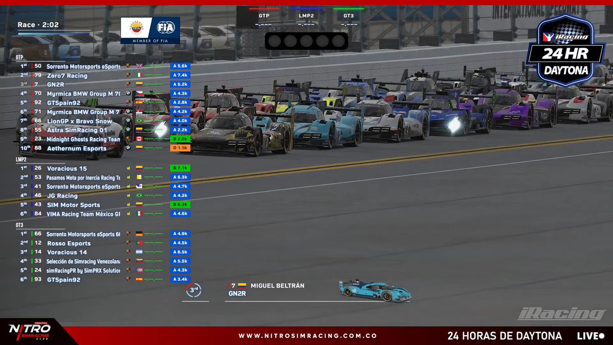Viewport: 613px width, 345px height.
Task: Click the Portuguese flag beside Rosso Esports
Action: (x=139, y=243)
